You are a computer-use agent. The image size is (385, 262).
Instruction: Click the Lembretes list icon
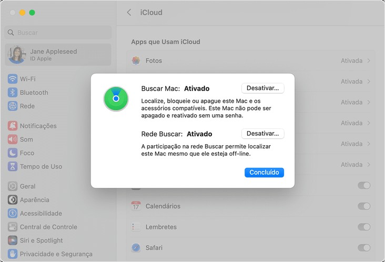[136, 227]
